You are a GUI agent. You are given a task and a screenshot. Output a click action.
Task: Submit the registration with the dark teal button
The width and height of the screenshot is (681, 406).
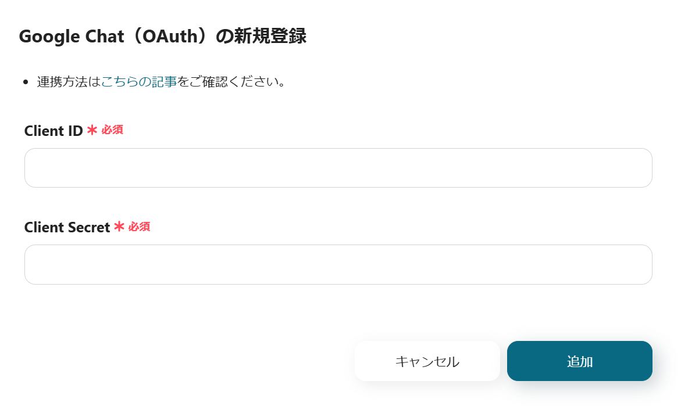pyautogui.click(x=579, y=361)
